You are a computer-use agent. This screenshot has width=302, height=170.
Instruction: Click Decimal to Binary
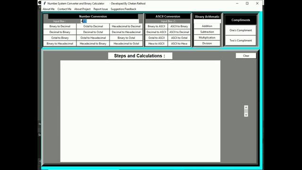coord(60,32)
